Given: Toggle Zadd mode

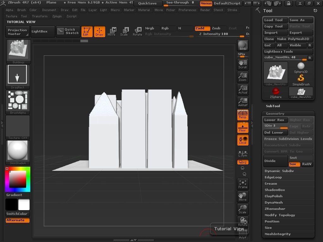Looking at the screenshot, I should 203,28.
